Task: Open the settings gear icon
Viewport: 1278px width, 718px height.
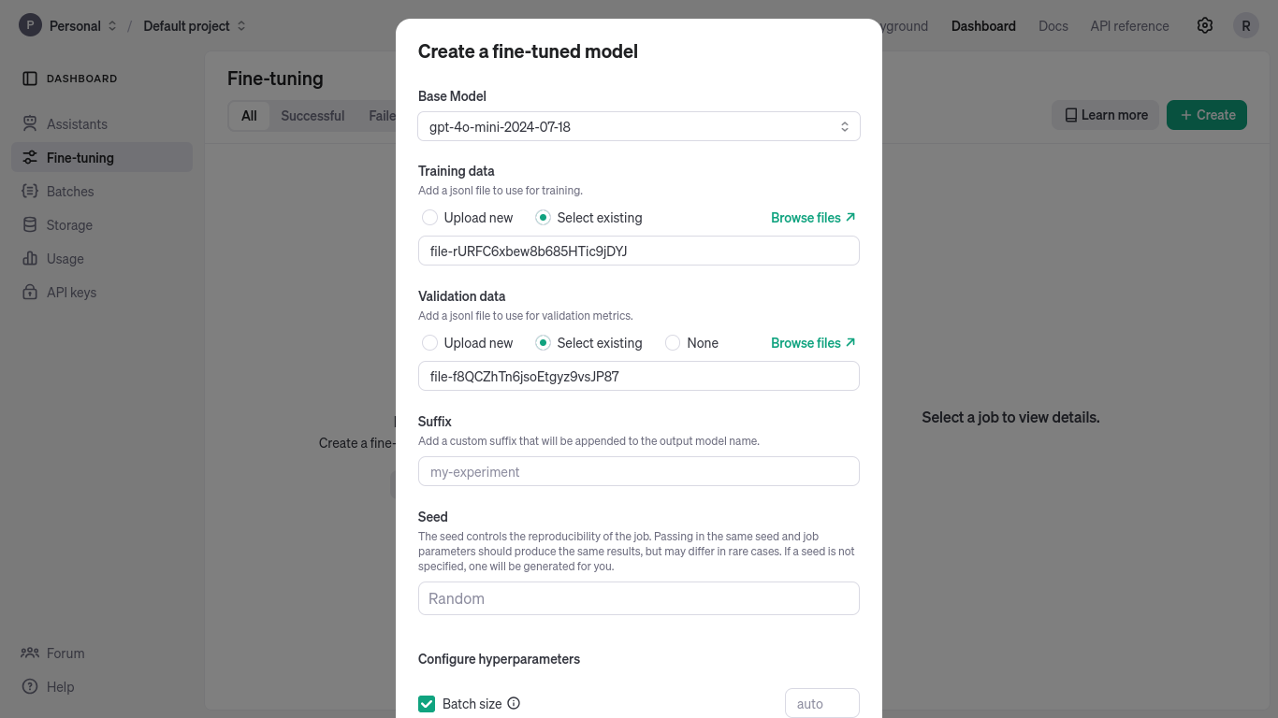Action: [1205, 25]
